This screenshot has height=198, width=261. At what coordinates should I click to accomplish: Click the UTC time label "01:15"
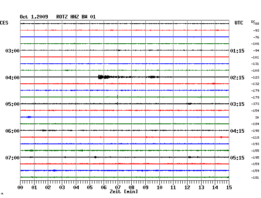point(237,51)
